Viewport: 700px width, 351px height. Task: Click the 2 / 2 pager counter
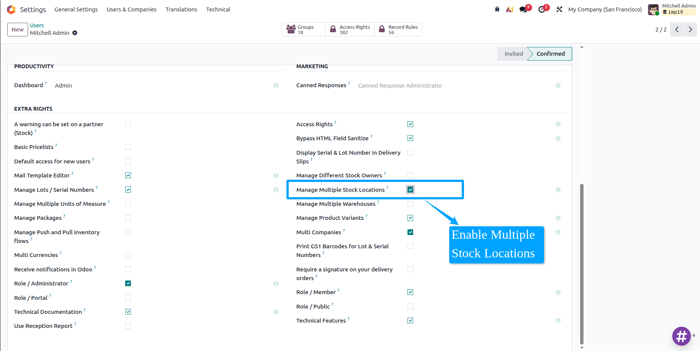coord(661,30)
